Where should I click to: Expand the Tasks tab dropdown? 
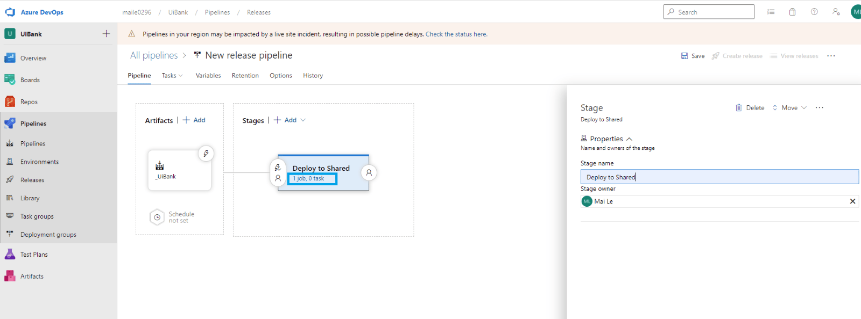[181, 76]
